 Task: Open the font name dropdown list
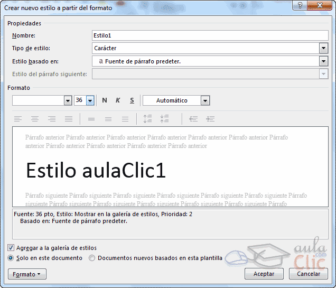tap(68, 100)
